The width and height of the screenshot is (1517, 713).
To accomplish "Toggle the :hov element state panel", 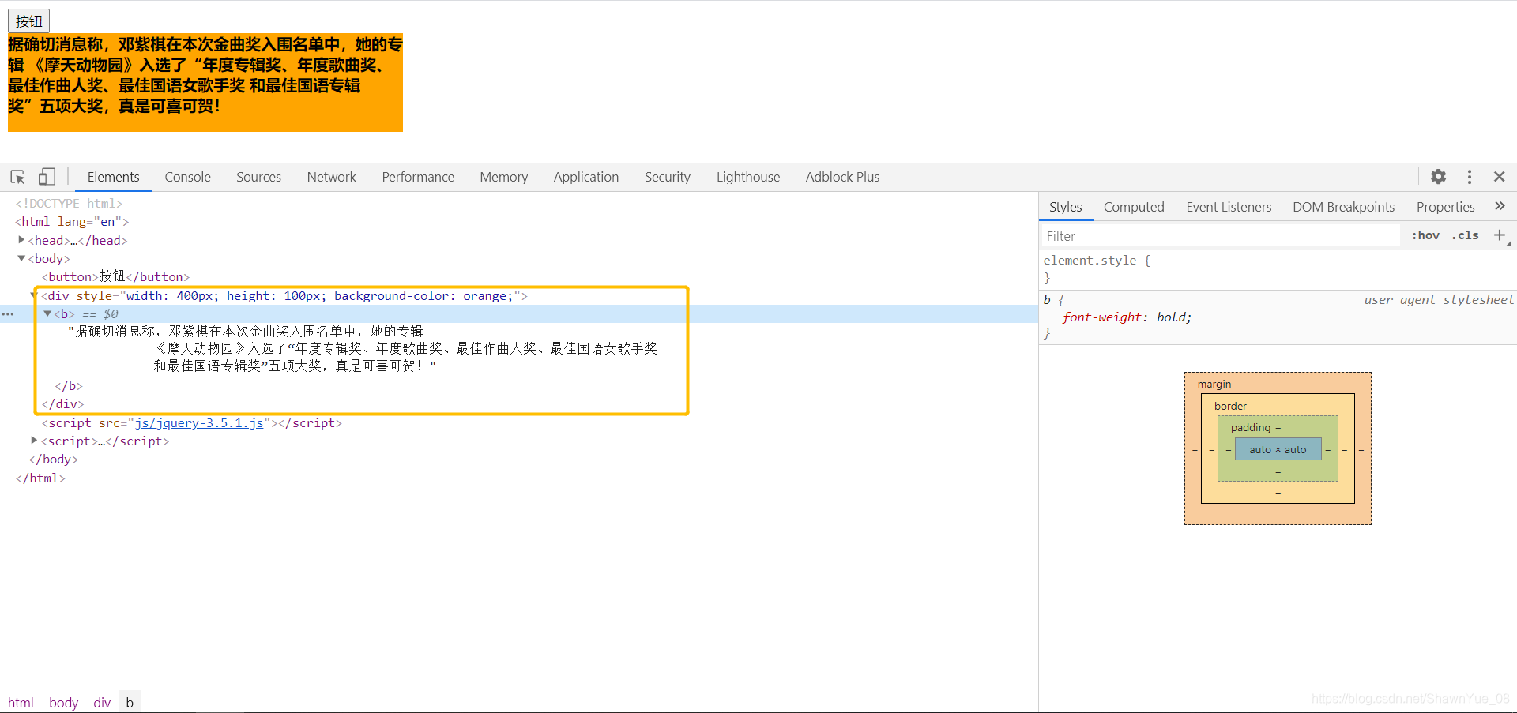I will point(1426,235).
